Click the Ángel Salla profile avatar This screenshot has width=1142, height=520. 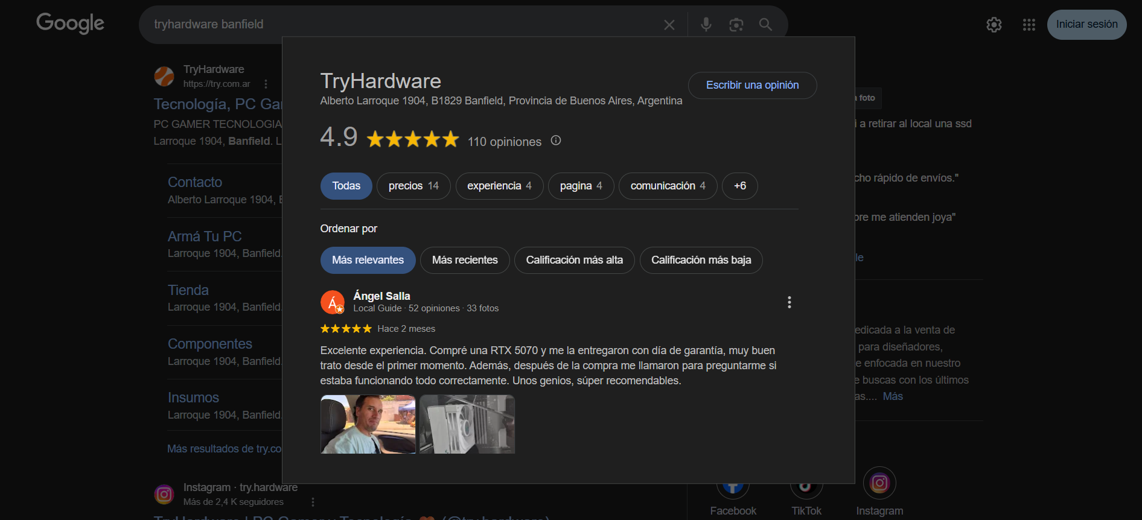[332, 302]
